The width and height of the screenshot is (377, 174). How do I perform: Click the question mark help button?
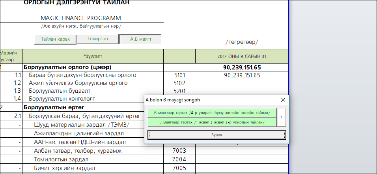click(x=281, y=118)
